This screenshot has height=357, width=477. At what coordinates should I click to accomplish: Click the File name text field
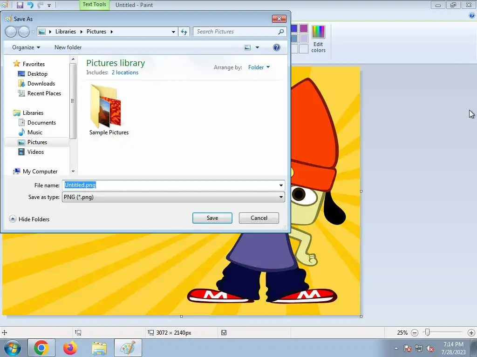(x=170, y=185)
